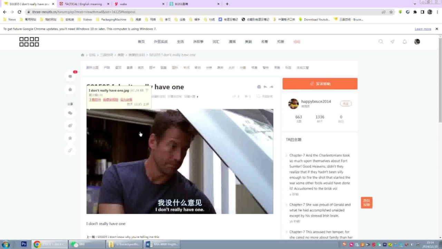Click the star favorite icon in left sidebar
Image resolution: width=442 pixels, height=249 pixels.
click(x=70, y=138)
